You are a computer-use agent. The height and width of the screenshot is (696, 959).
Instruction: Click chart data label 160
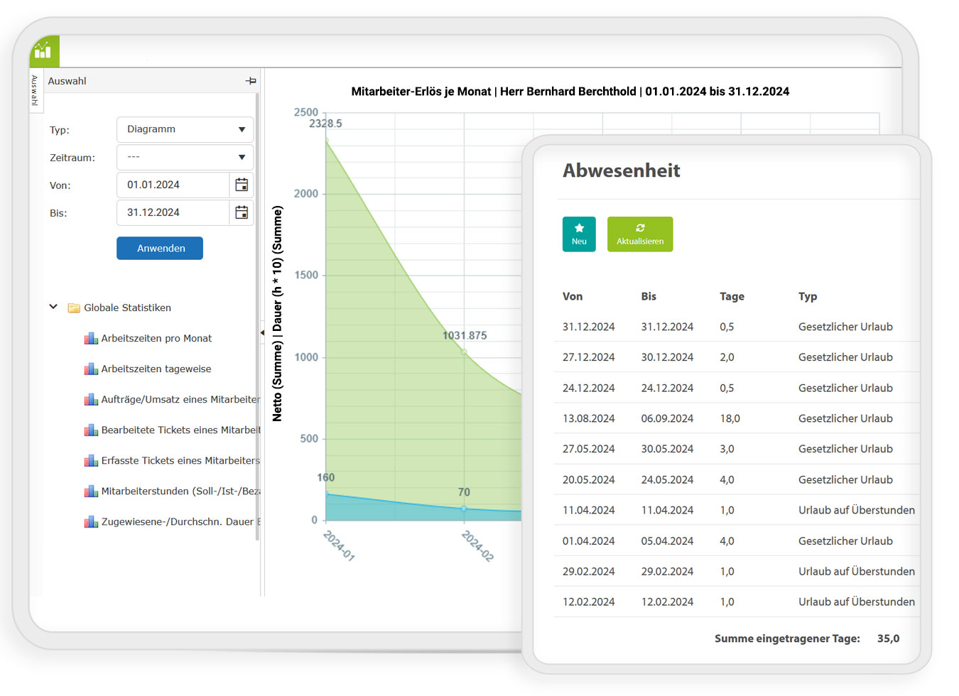click(325, 477)
